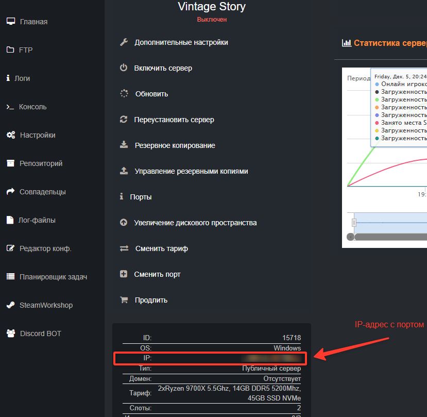Click the chart range slider left handle
The image size is (427, 417).
tap(354, 222)
